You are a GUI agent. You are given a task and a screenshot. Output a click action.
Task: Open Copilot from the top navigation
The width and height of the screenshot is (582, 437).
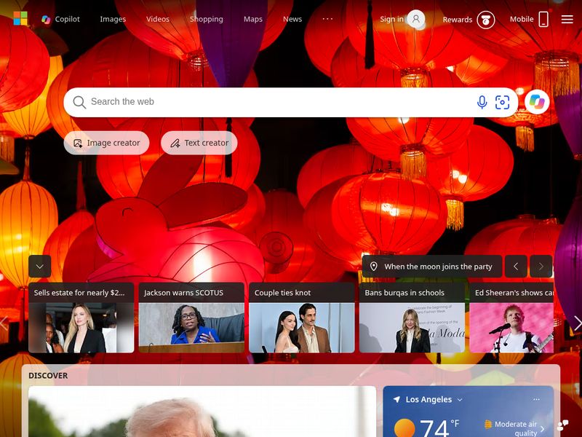(60, 20)
